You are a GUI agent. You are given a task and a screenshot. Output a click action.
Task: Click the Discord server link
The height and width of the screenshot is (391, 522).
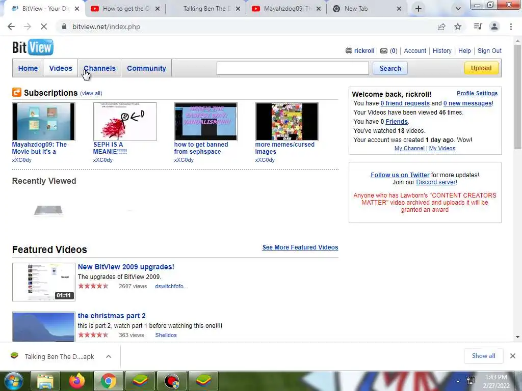tap(436, 182)
